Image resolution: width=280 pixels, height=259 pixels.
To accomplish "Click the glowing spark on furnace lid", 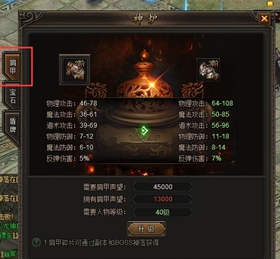I will click(152, 85).
